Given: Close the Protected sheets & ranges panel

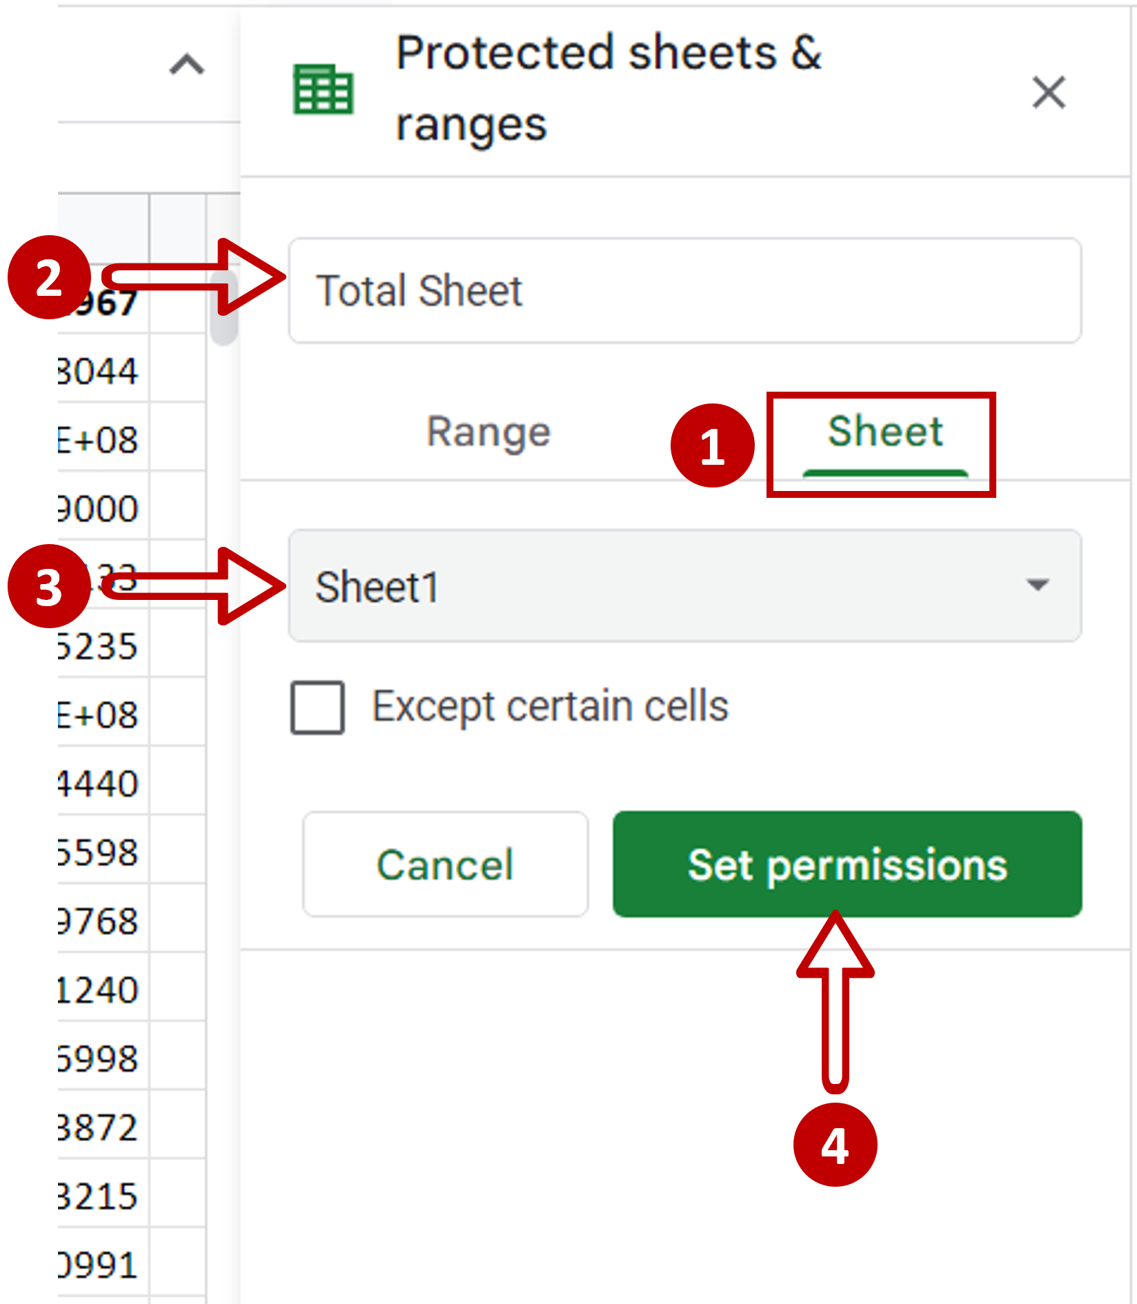Looking at the screenshot, I should 1048,94.
